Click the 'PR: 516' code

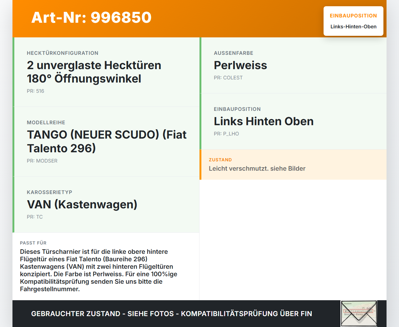click(x=36, y=91)
